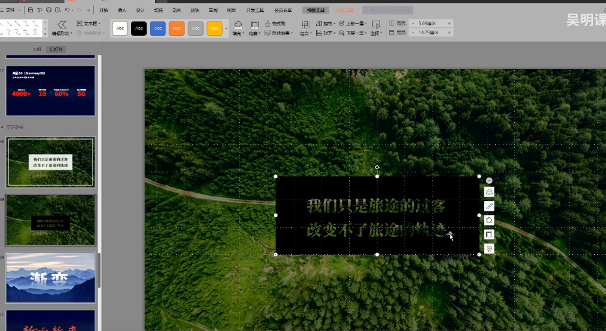Select the slide thumbnail with white text box
This screenshot has width=606, height=331.
50,162
